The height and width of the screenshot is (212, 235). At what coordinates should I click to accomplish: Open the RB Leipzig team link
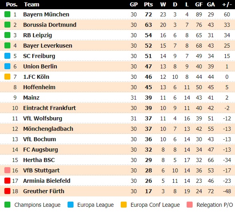(x=38, y=35)
